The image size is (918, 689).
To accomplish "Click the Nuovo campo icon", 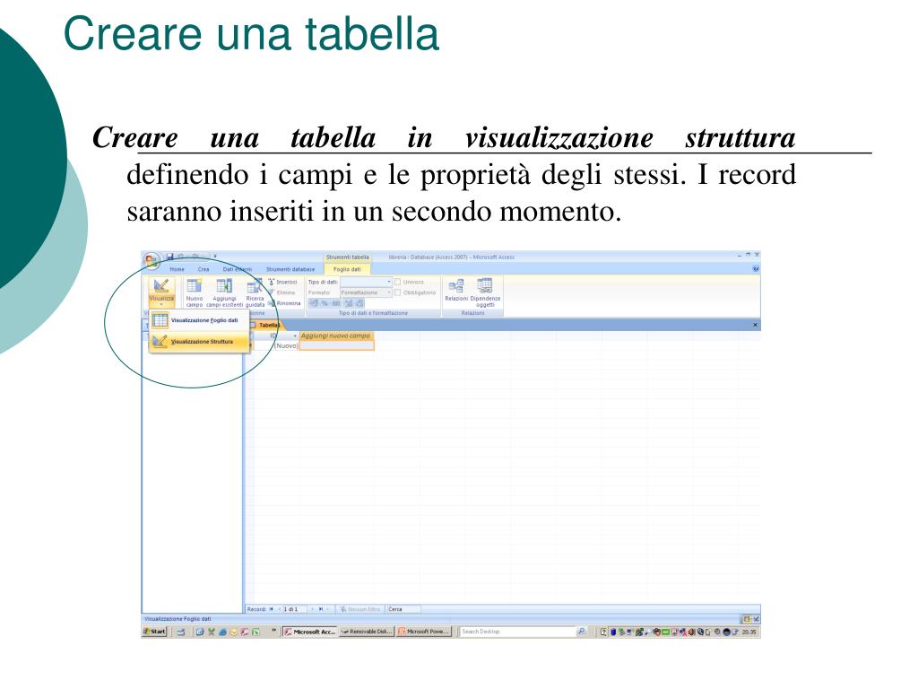I will (195, 292).
